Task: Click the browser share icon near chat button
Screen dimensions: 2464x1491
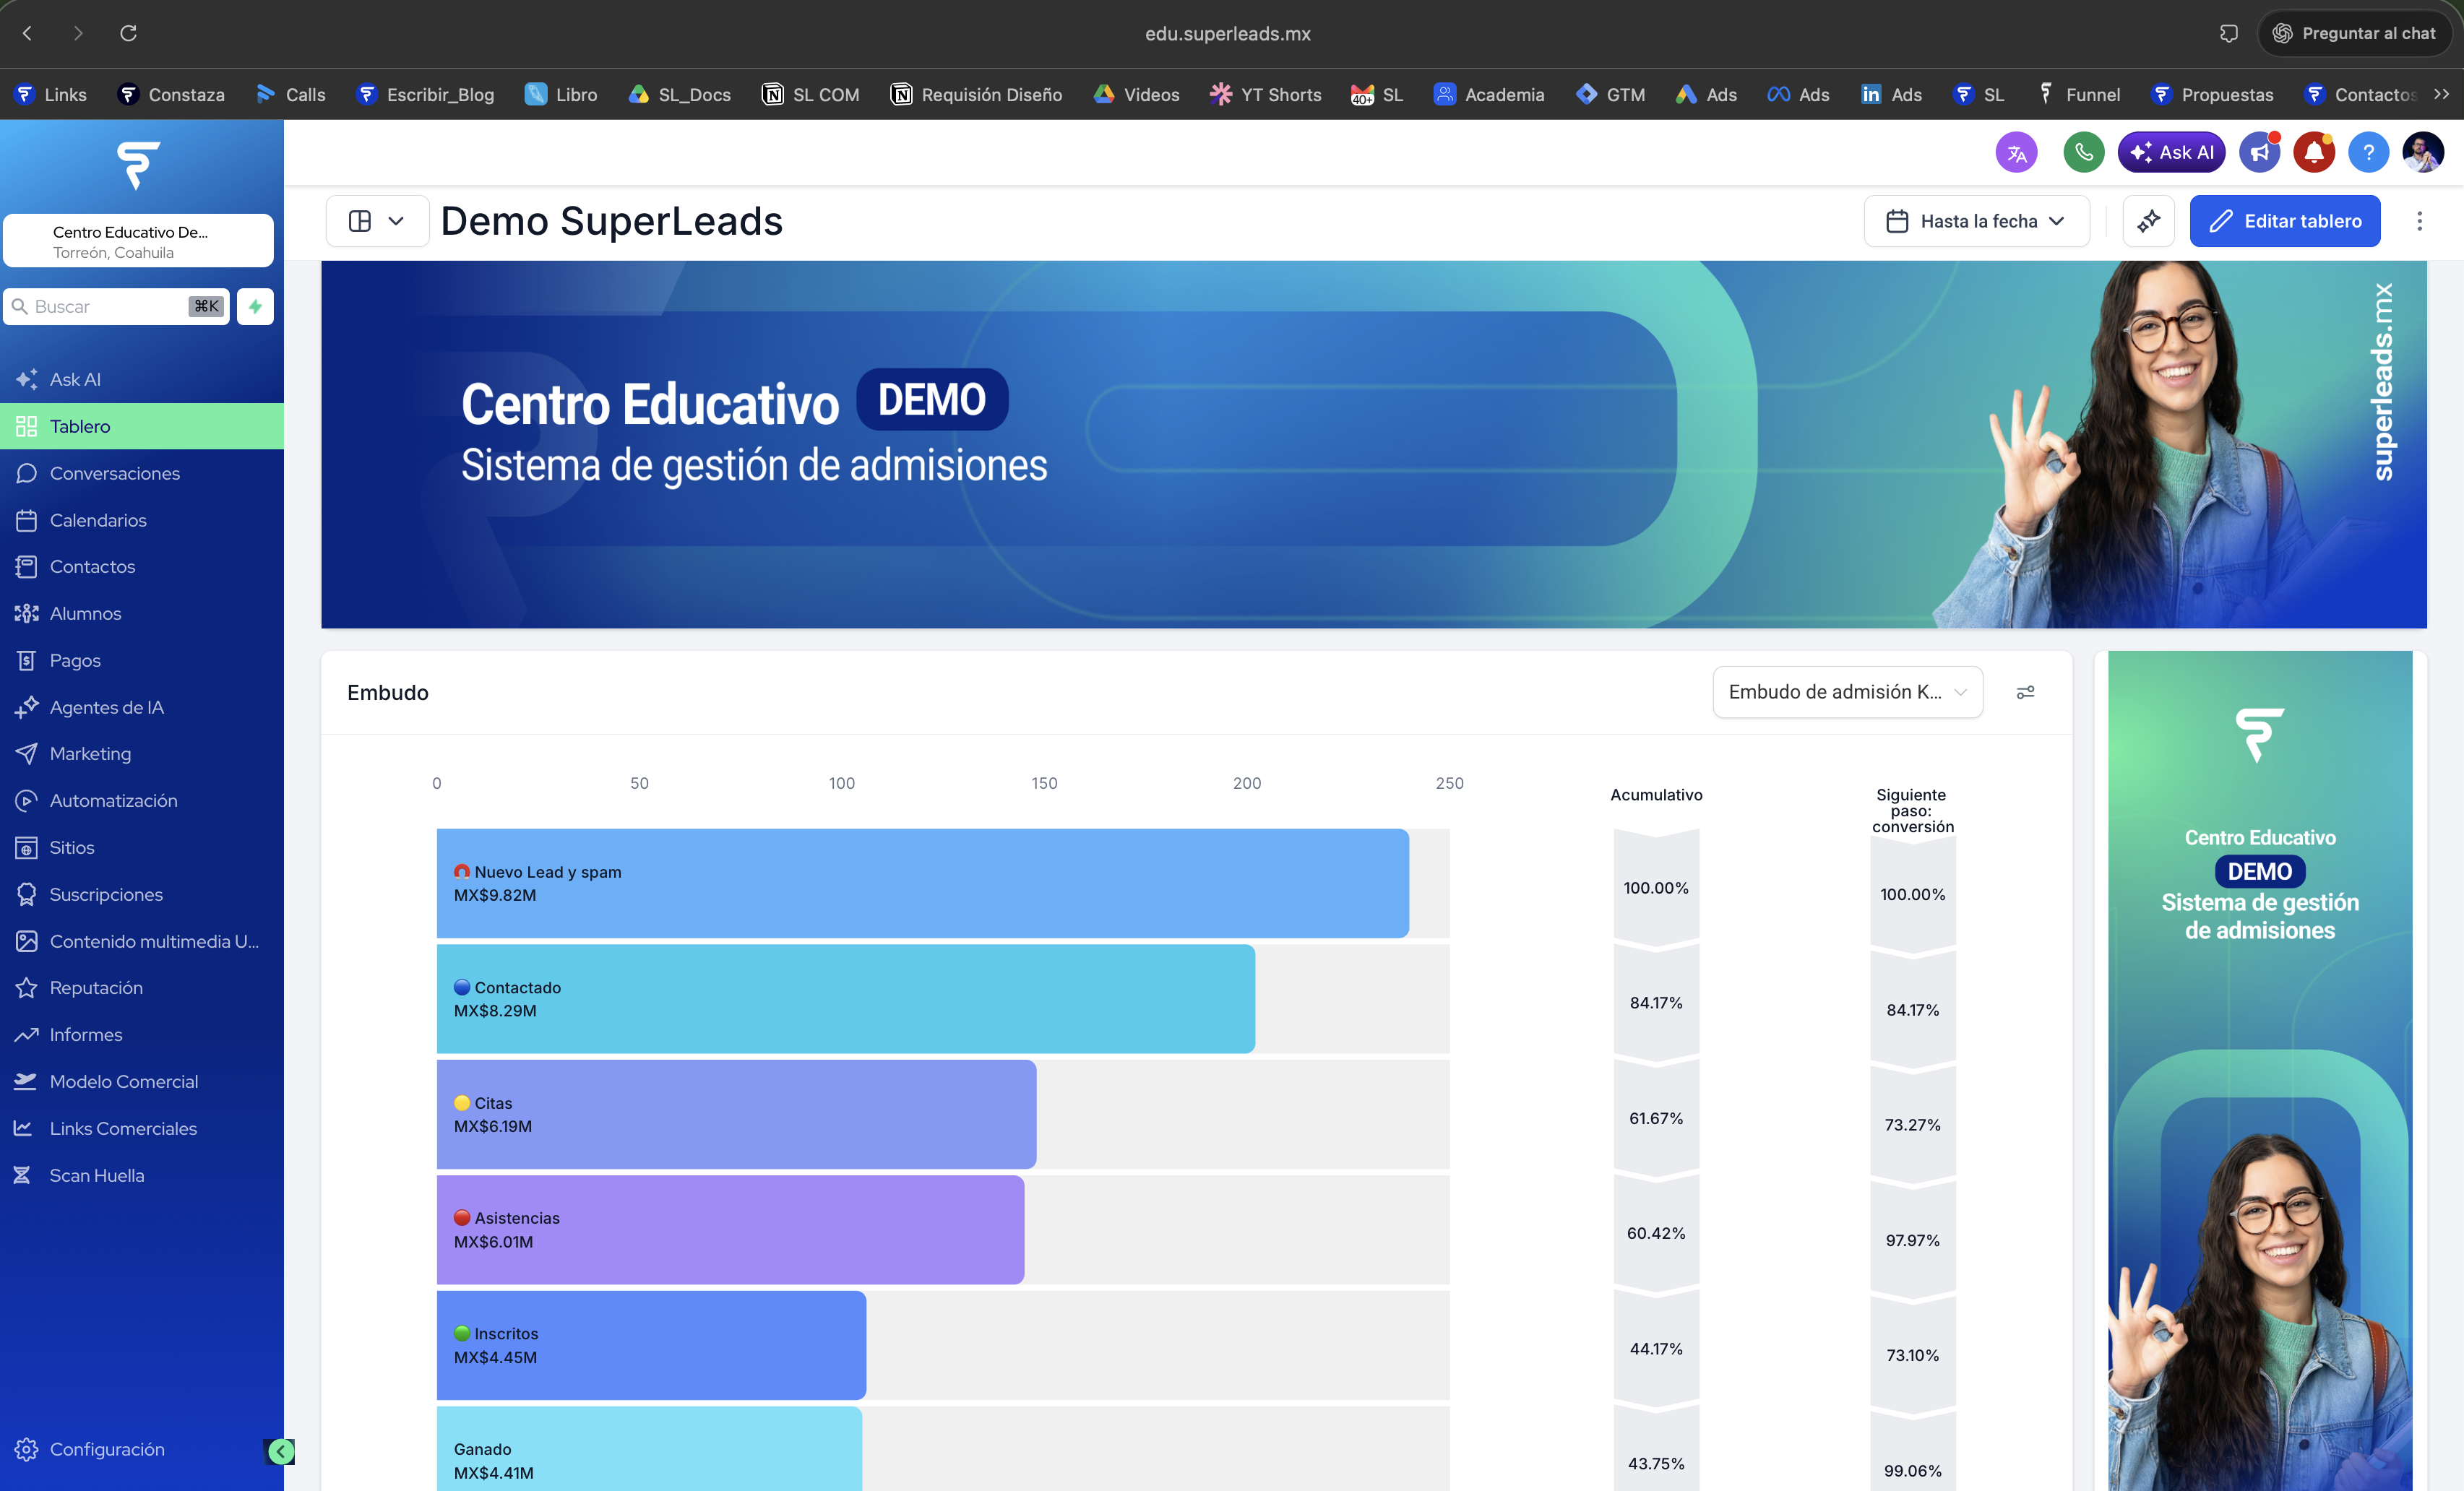Action: click(x=2229, y=33)
